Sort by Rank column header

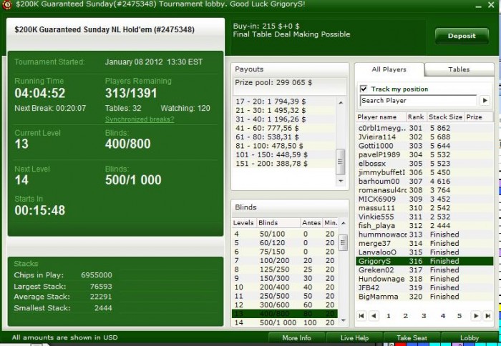pyautogui.click(x=416, y=117)
